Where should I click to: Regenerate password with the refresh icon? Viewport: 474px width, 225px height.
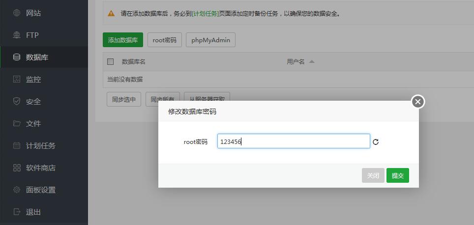point(376,142)
